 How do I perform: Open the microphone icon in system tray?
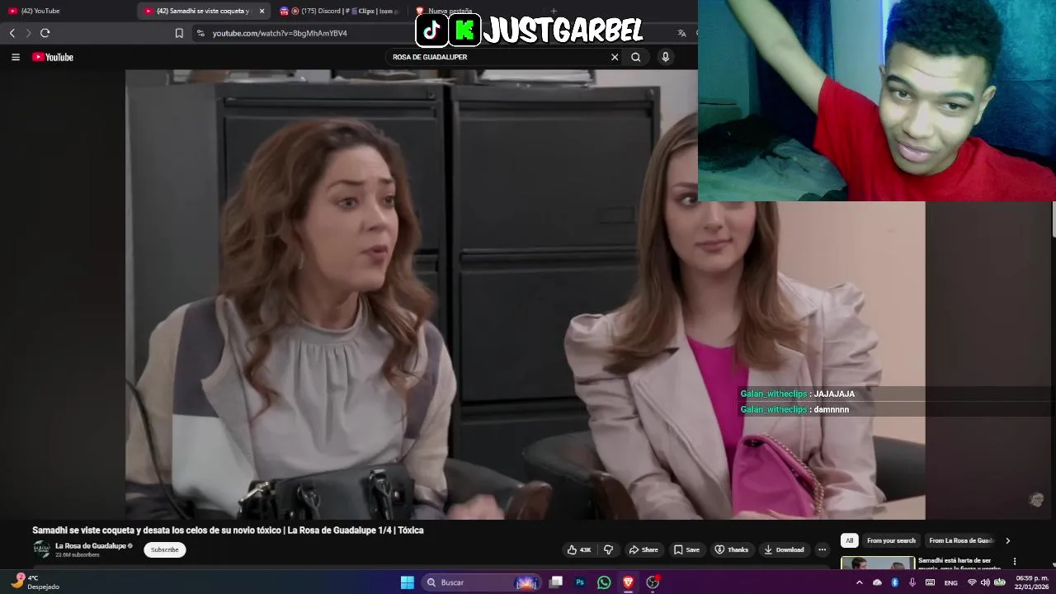pyautogui.click(x=912, y=582)
